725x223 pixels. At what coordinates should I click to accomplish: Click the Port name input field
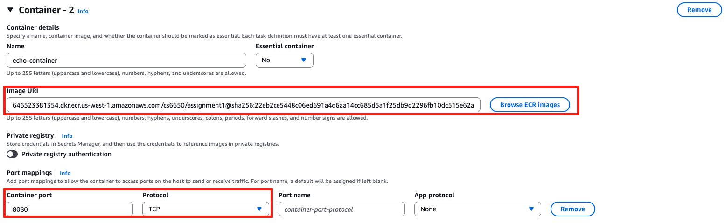click(x=341, y=209)
